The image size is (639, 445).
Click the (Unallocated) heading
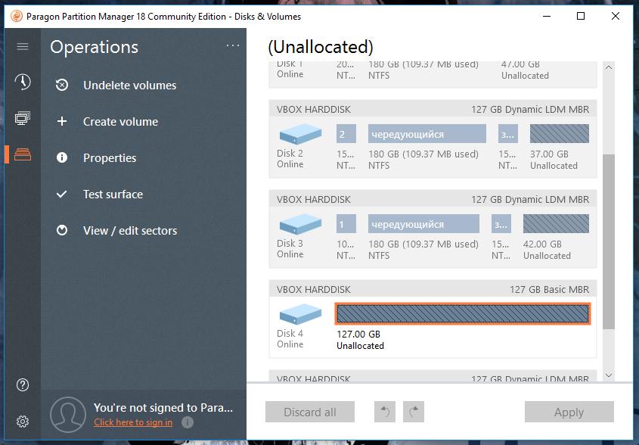(x=321, y=48)
